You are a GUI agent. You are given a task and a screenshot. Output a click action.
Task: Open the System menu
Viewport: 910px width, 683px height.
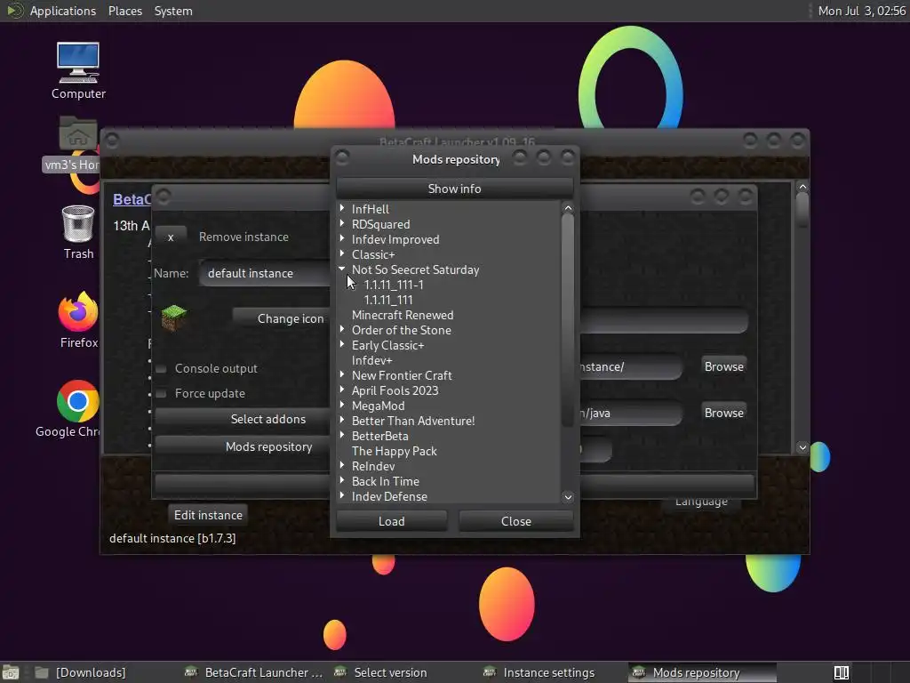coord(173,11)
